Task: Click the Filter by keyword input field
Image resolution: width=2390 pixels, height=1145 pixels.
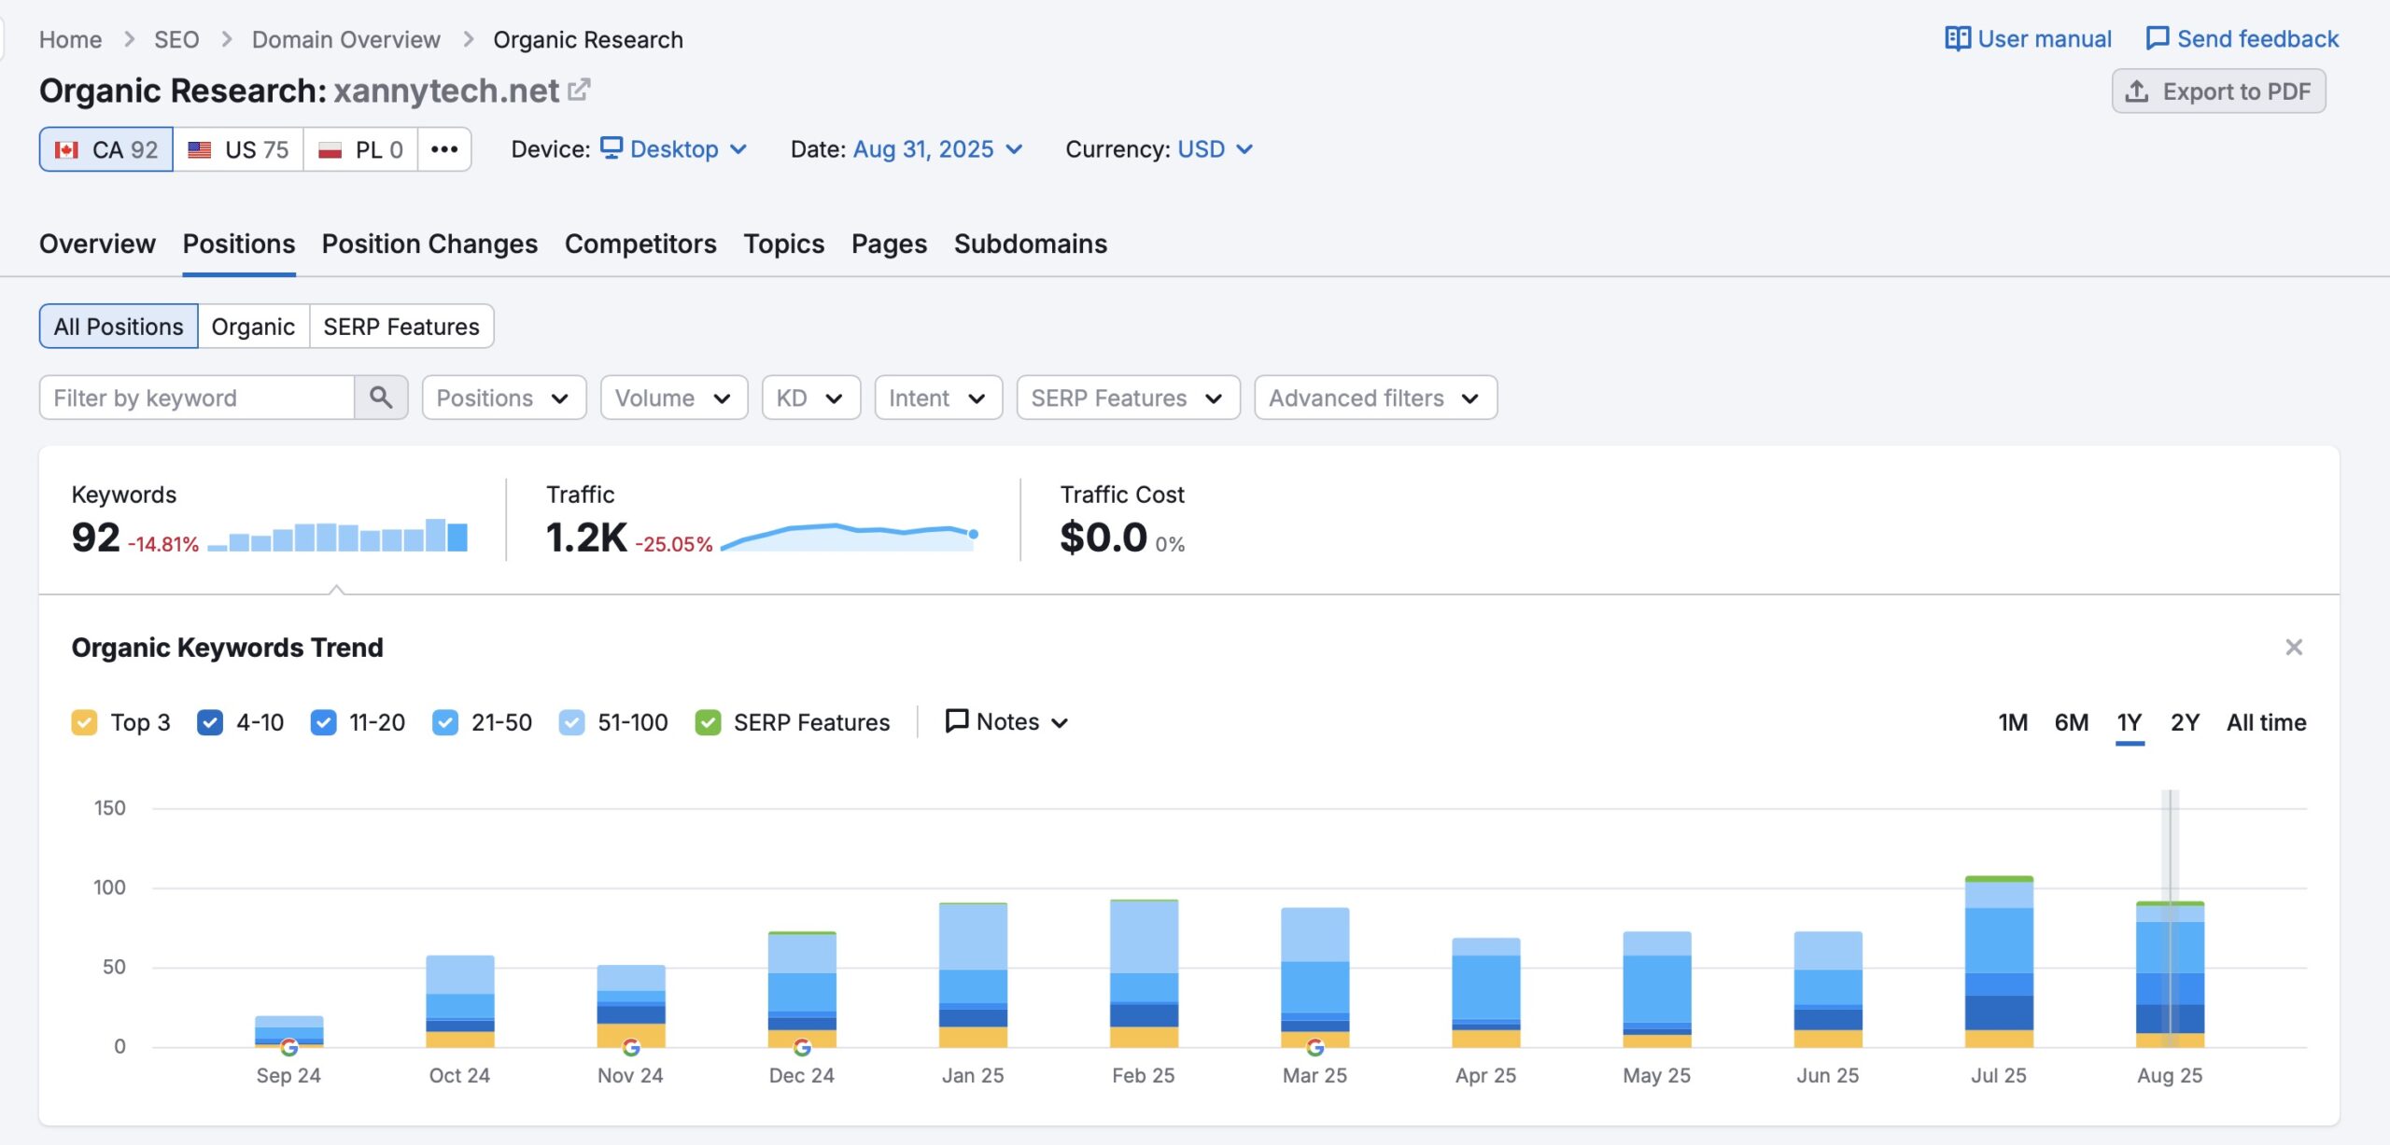Action: [x=197, y=398]
